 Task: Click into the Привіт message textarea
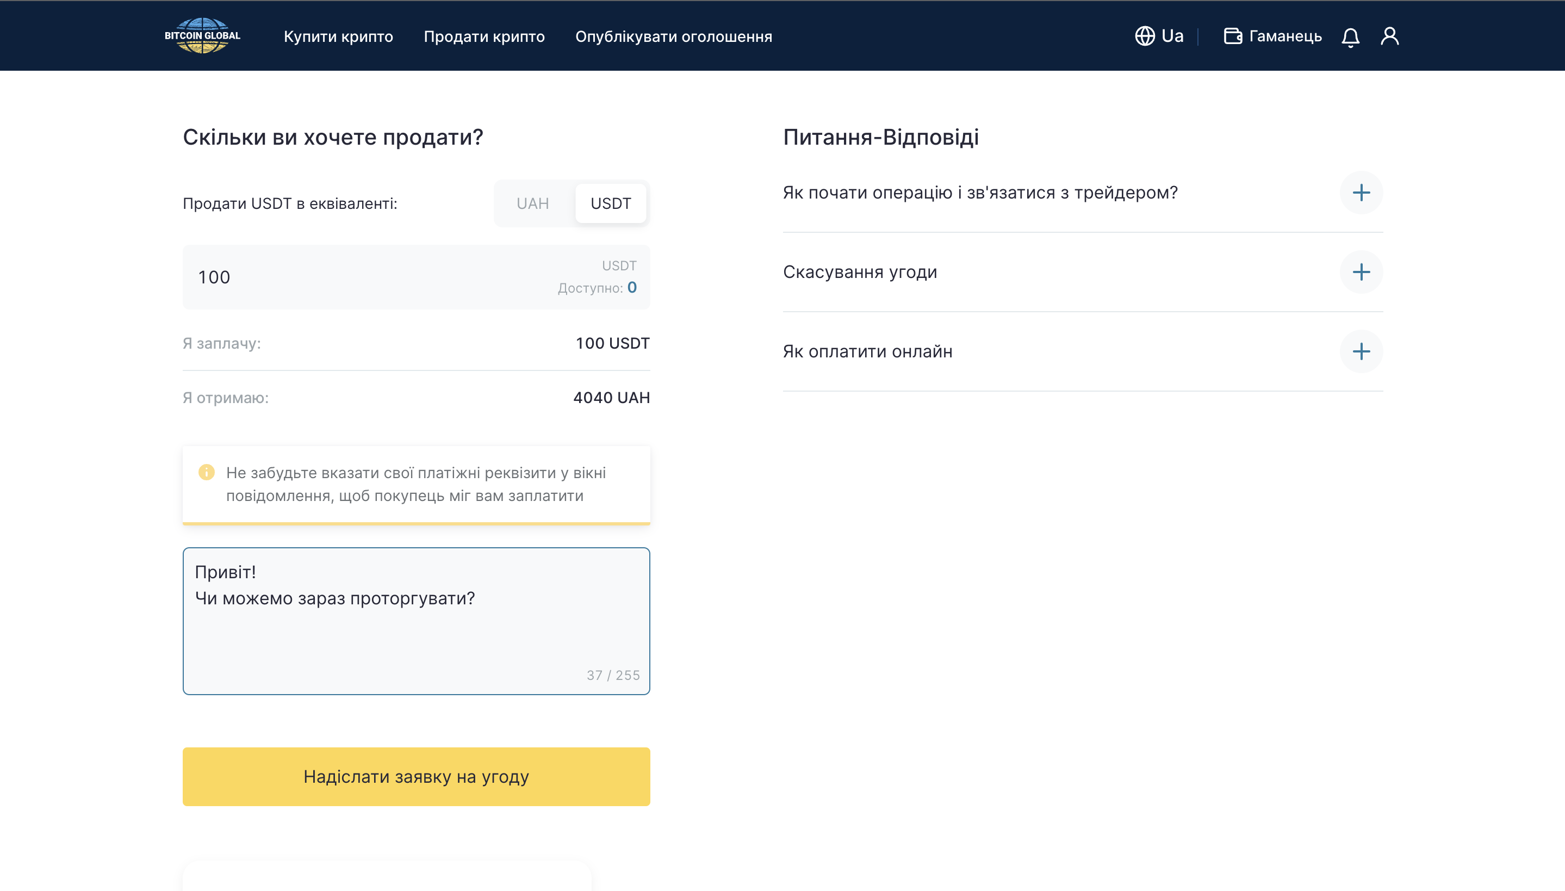416,621
